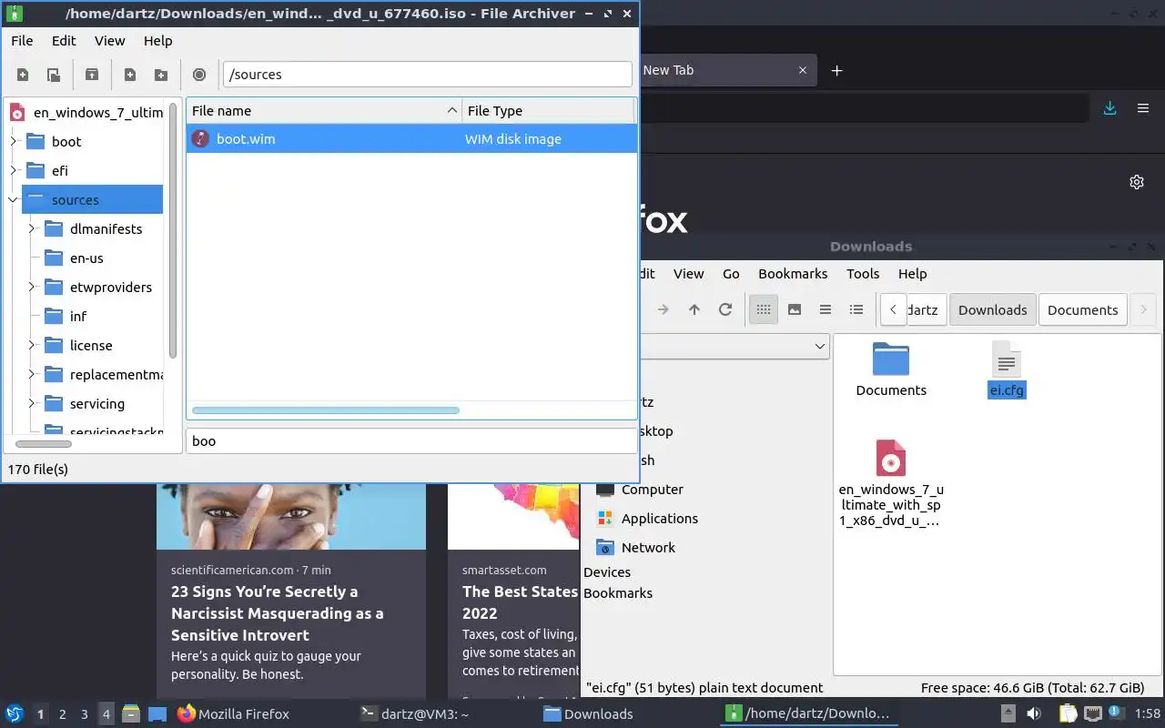Switch file manager to thumbnail view
This screenshot has width=1165, height=728.
795,309
